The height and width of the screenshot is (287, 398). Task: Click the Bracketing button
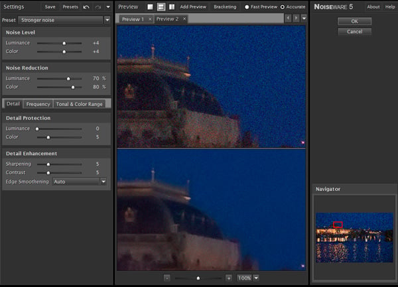(x=225, y=7)
